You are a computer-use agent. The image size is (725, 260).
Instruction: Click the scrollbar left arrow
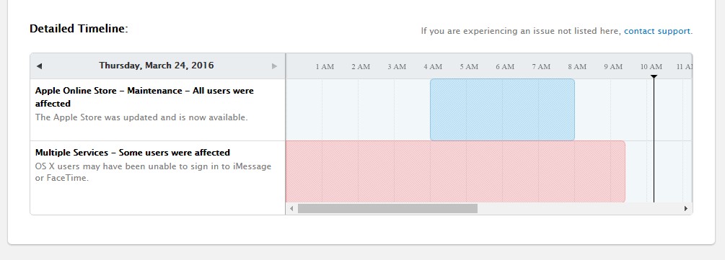pyautogui.click(x=291, y=209)
